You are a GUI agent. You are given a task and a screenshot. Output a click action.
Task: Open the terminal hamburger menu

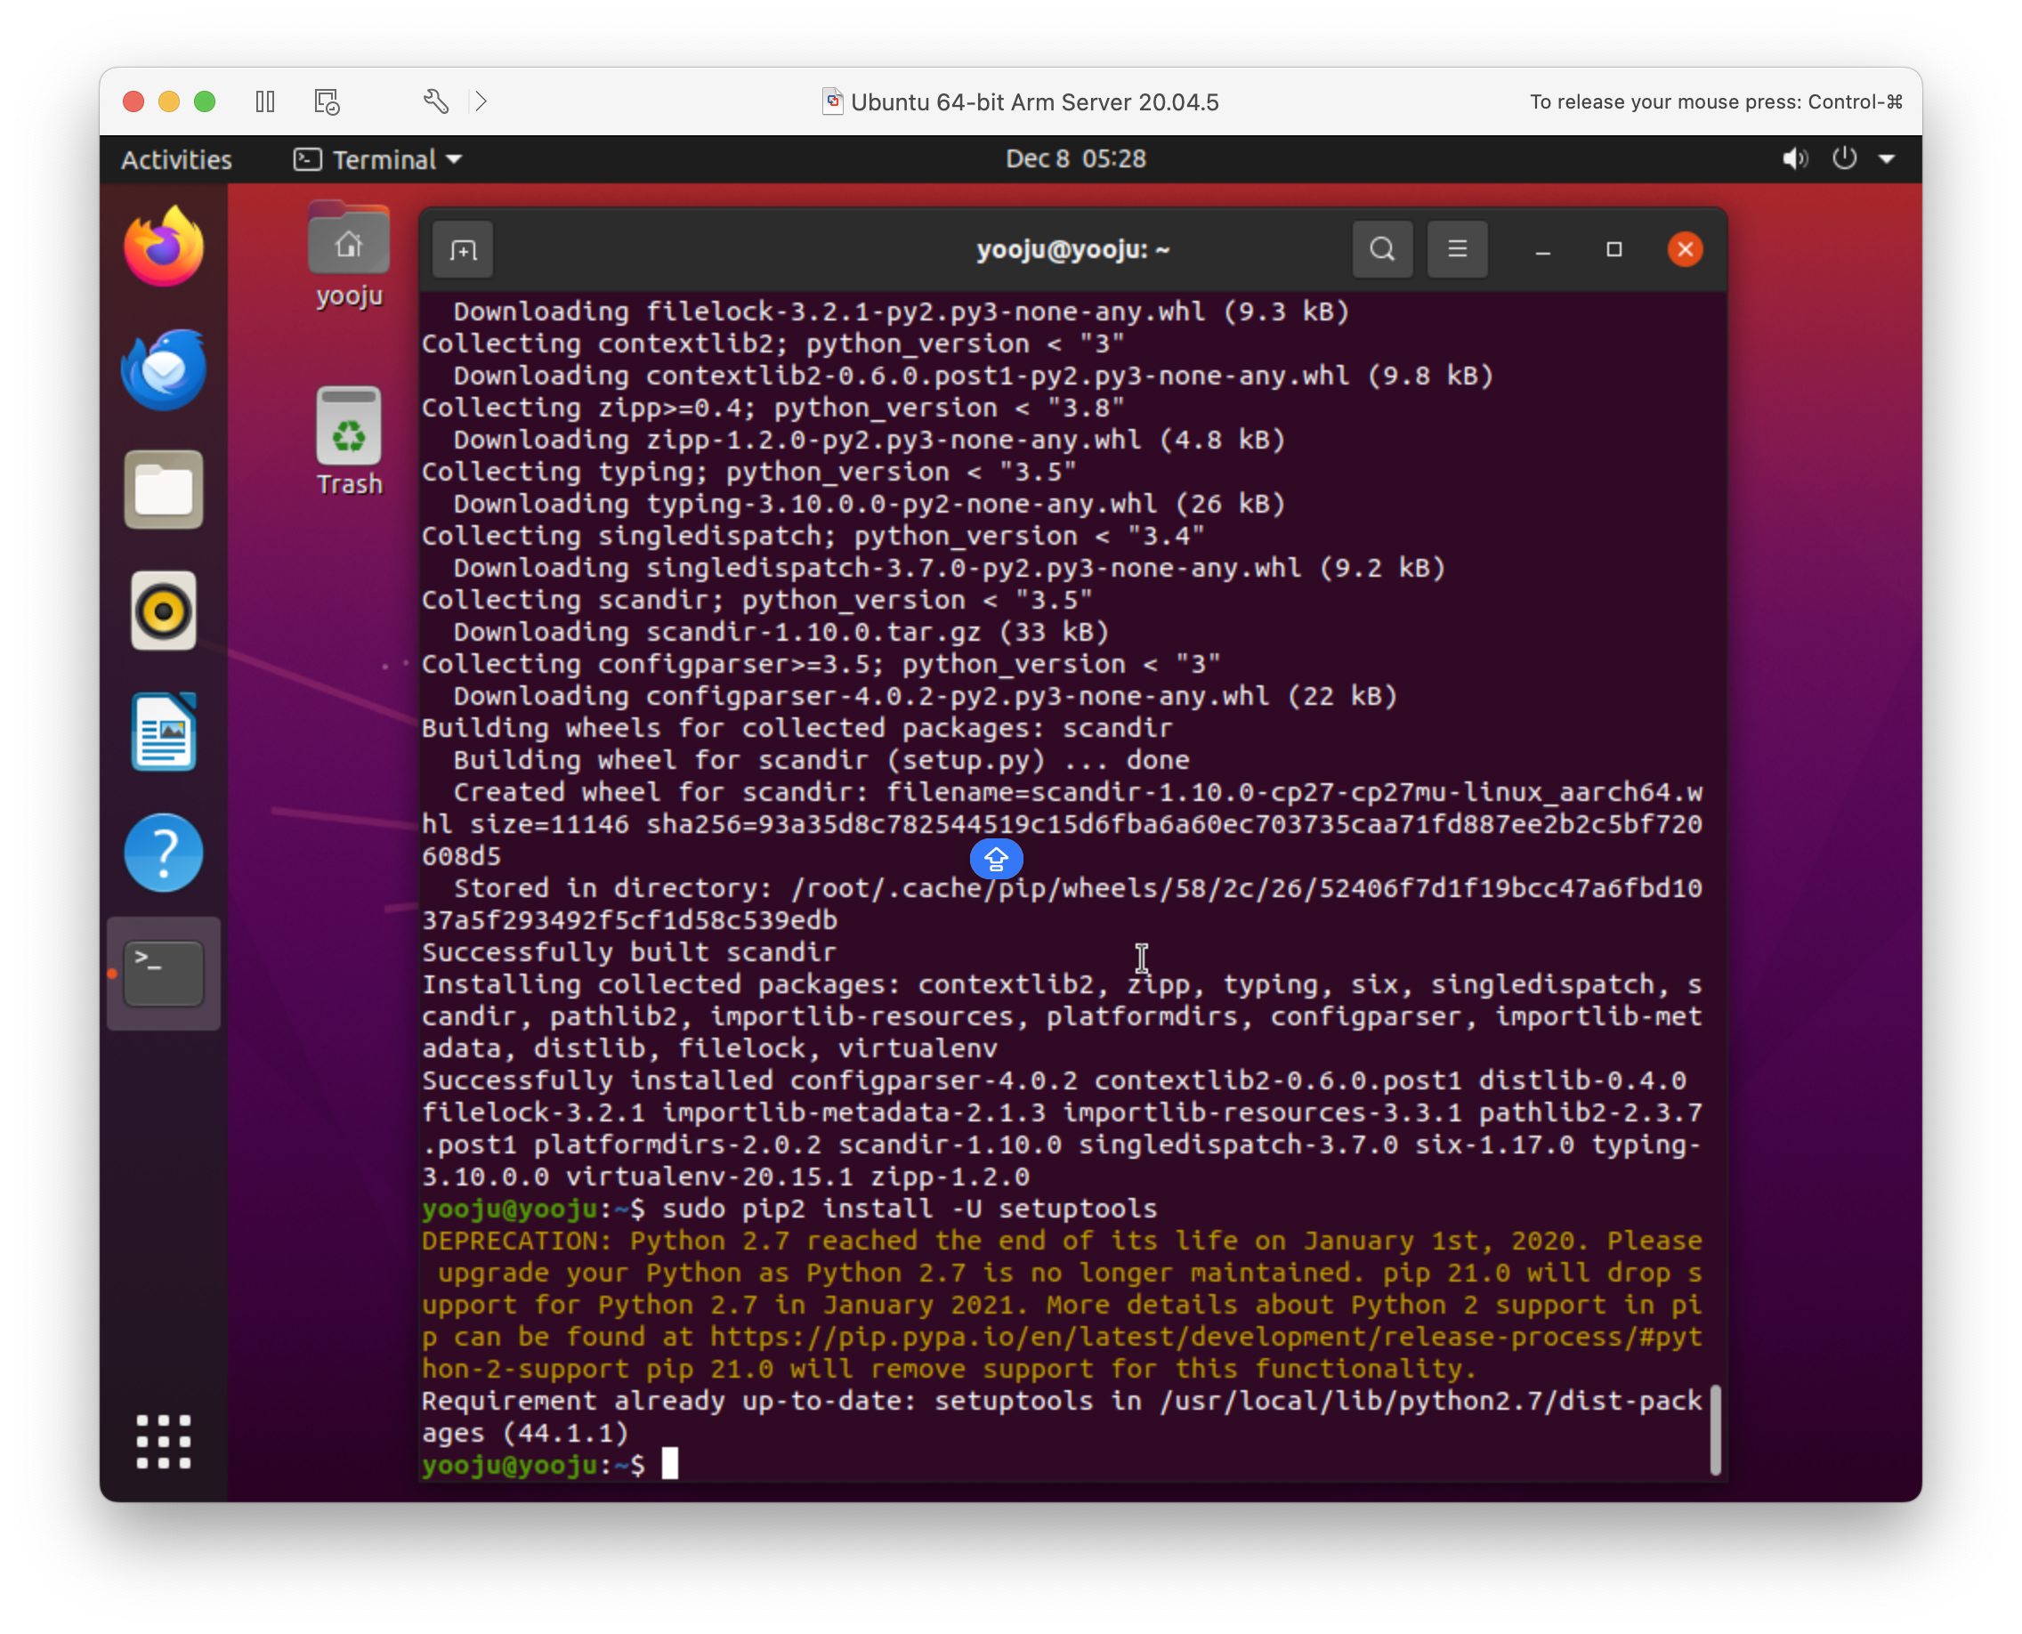click(1456, 249)
